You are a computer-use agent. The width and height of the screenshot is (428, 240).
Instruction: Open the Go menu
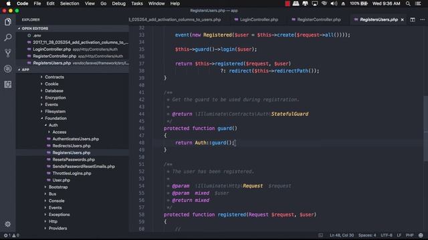104,3
